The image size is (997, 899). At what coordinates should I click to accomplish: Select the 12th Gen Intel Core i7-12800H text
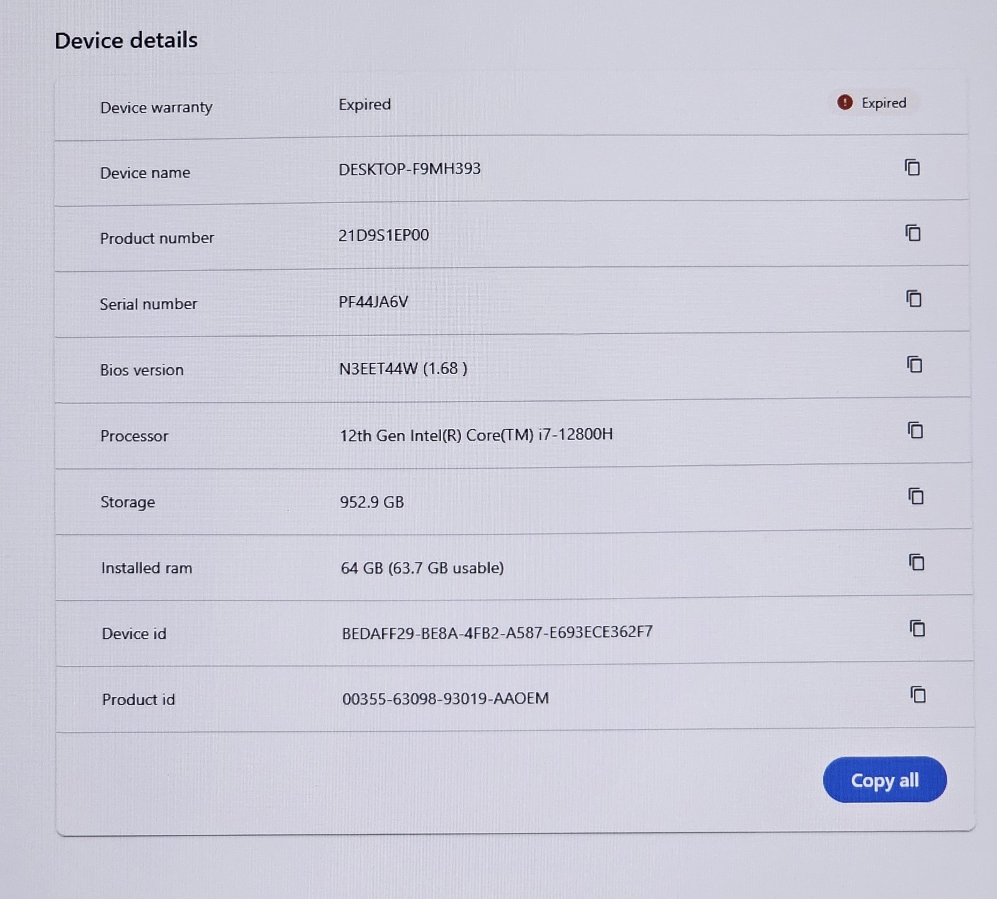tap(476, 435)
